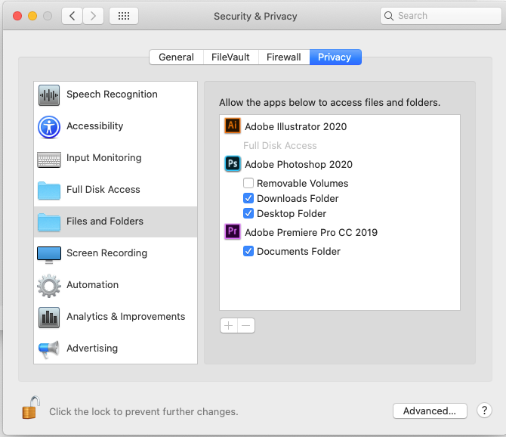Enable Removable Volumes for Photoshop
506x437 pixels.
248,183
